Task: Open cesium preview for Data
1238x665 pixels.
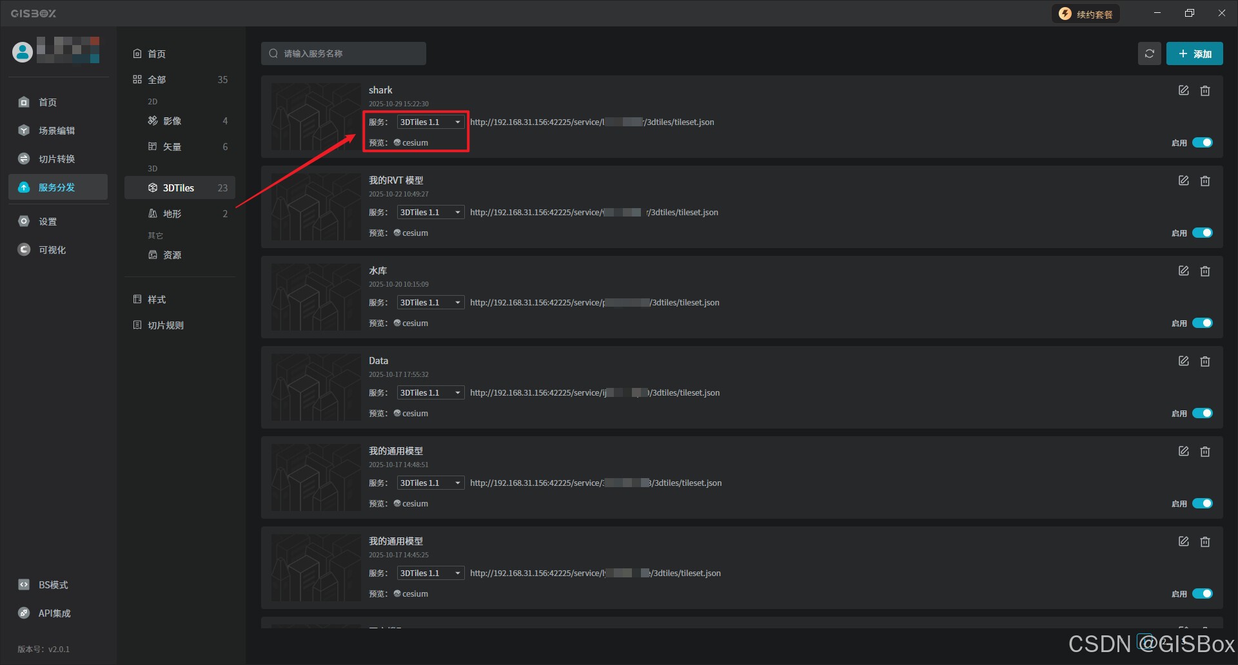Action: [x=411, y=413]
